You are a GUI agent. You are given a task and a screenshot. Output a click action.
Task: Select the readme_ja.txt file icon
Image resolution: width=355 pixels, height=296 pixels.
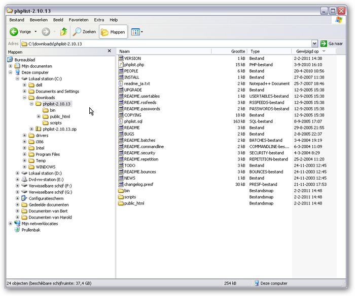[121, 83]
